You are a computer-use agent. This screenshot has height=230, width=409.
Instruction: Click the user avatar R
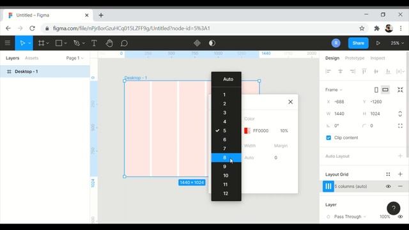336,43
